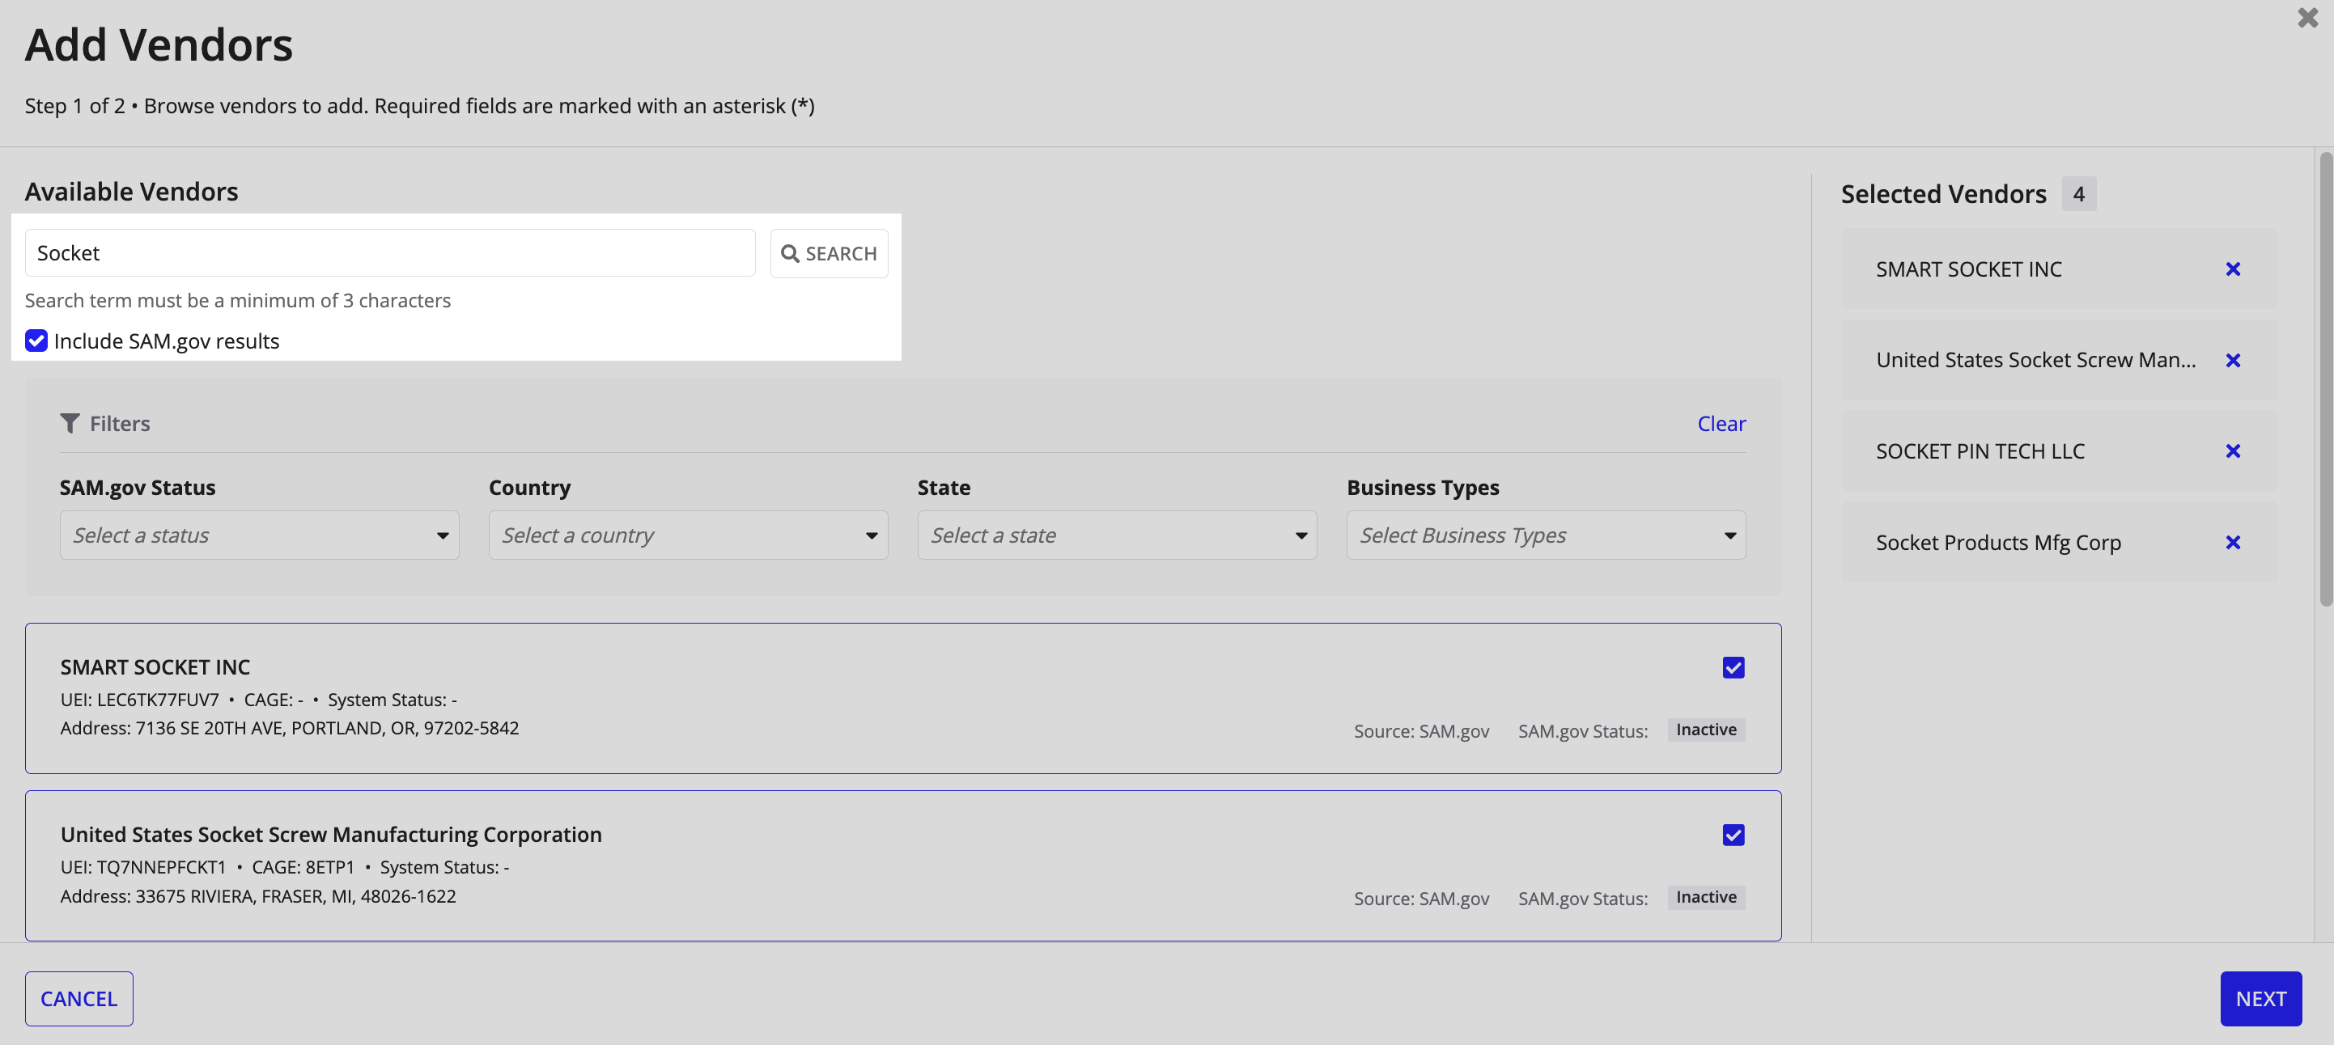Click the CAGE: 8ETP1 text

303,868
